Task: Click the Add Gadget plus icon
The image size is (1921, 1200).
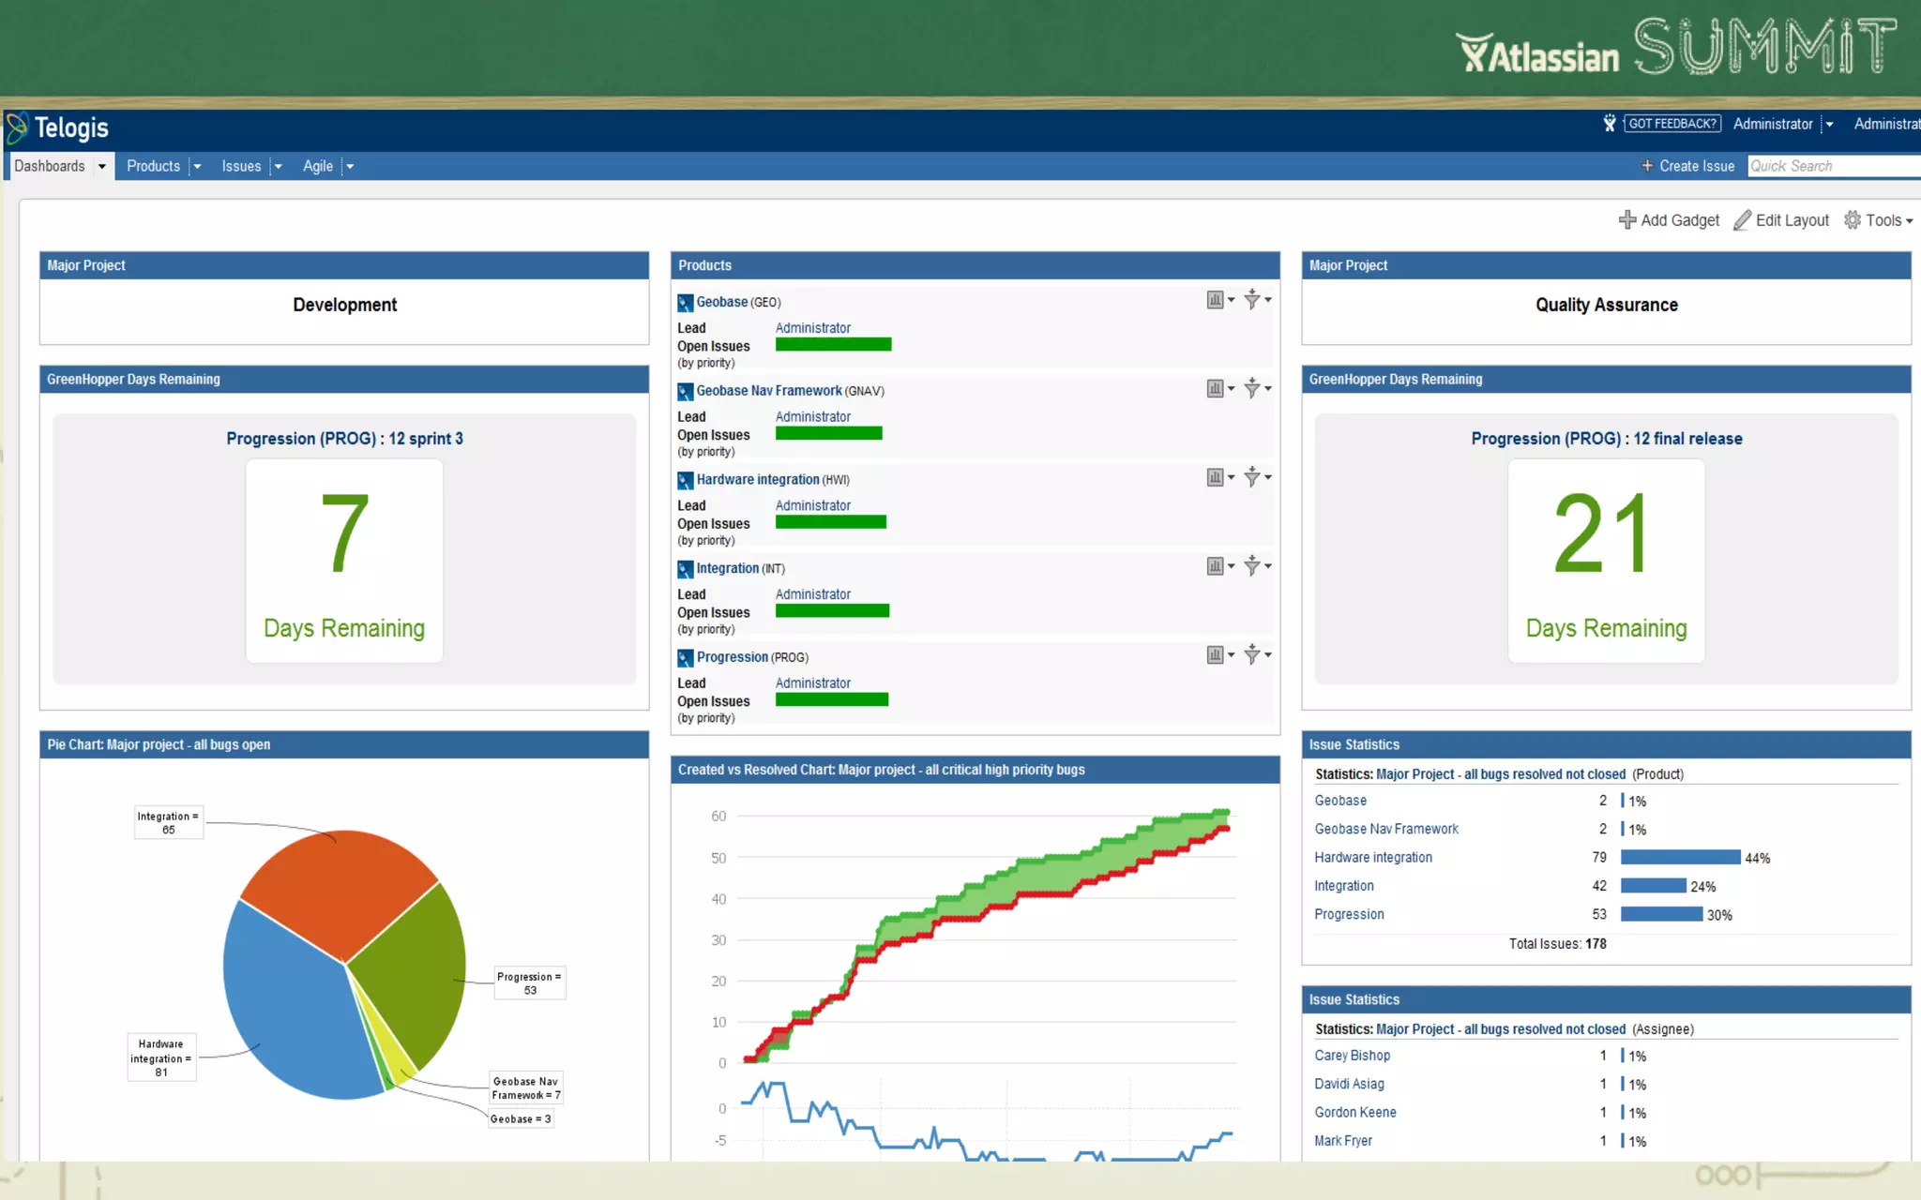Action: tap(1627, 219)
